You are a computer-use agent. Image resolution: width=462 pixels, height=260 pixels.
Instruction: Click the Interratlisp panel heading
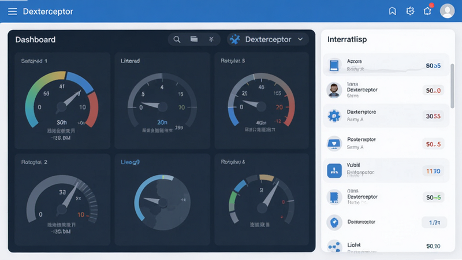tap(347, 39)
